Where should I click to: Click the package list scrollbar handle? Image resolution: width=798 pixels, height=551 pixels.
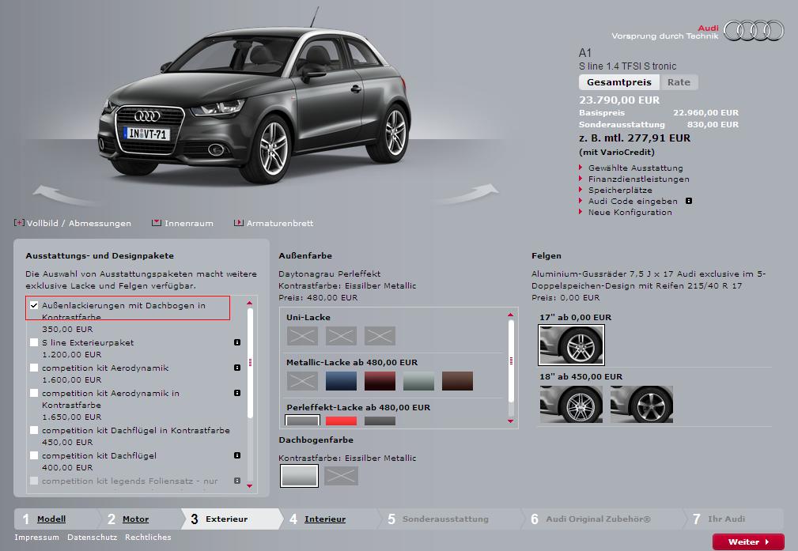pos(250,363)
